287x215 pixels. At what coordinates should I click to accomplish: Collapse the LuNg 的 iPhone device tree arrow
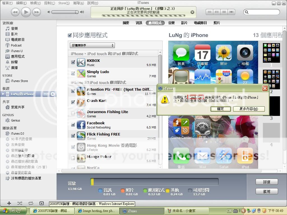pyautogui.click(x=3, y=94)
